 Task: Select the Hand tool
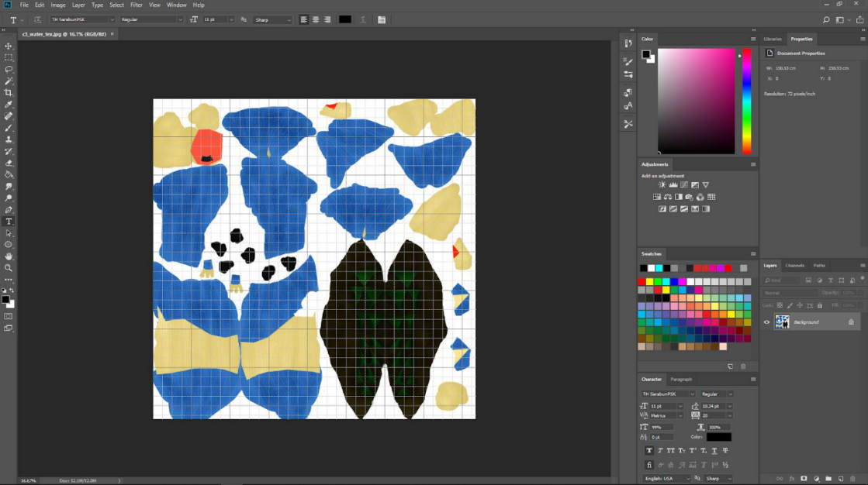tap(9, 256)
